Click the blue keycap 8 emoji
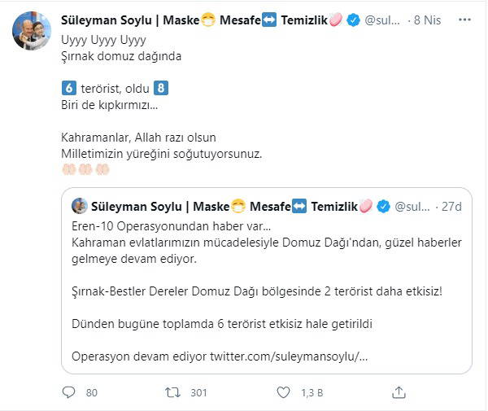This screenshot has width=488, height=411. tap(161, 86)
